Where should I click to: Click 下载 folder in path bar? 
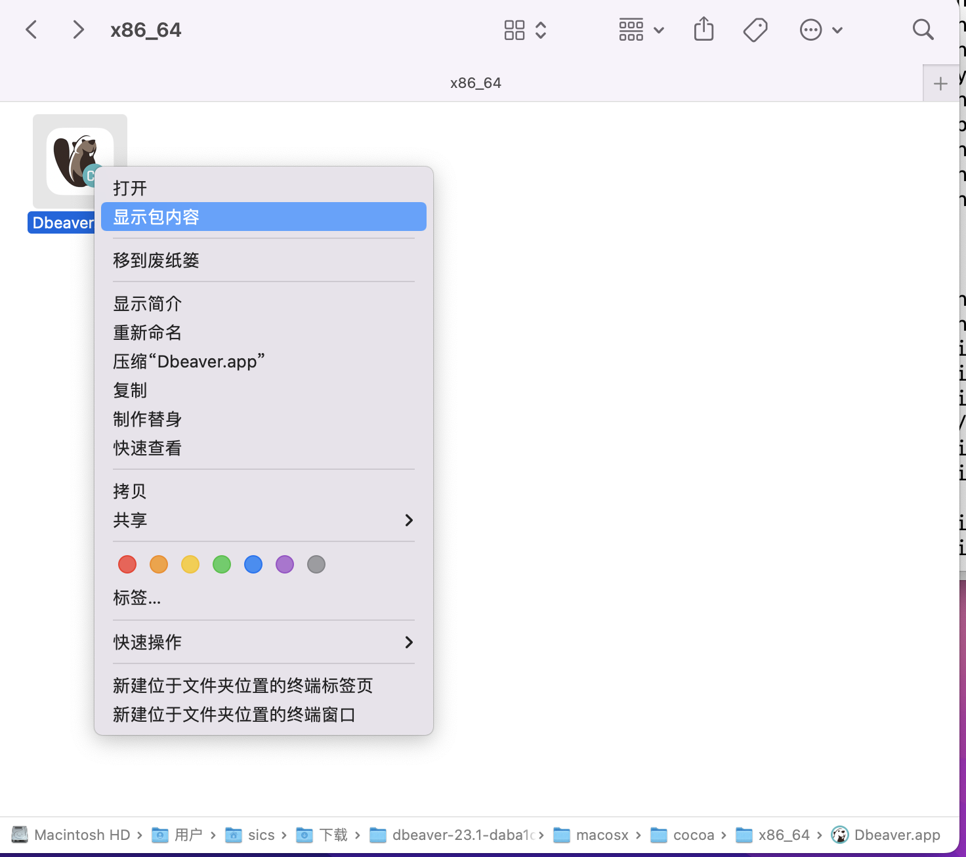[322, 835]
